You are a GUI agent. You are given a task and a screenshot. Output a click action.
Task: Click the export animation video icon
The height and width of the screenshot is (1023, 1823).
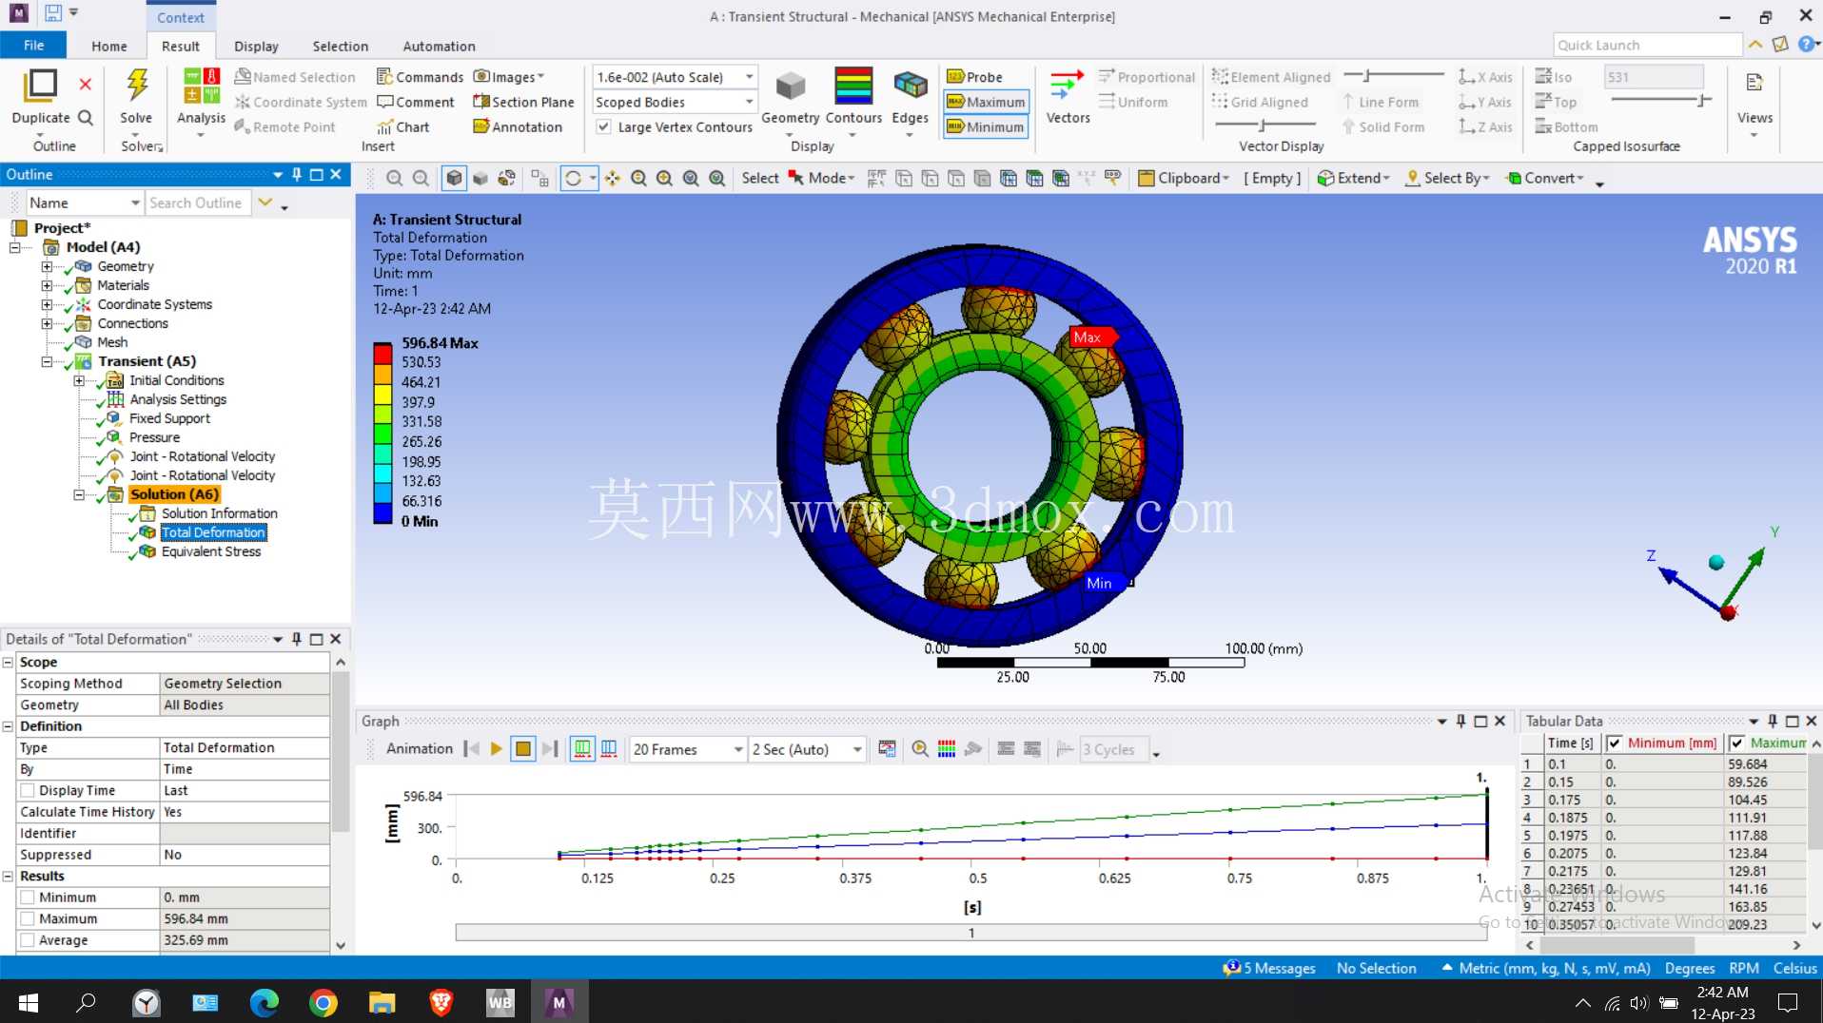[887, 749]
